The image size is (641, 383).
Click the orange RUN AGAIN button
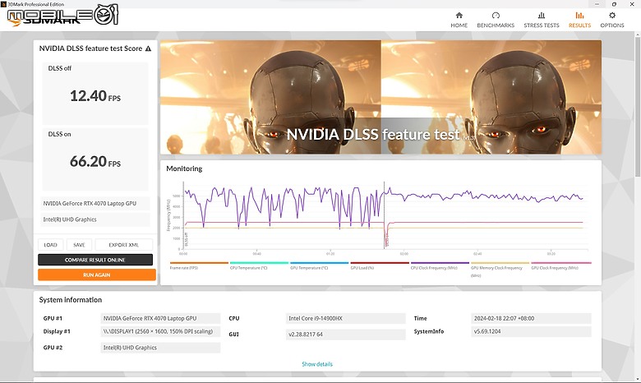[x=97, y=275]
